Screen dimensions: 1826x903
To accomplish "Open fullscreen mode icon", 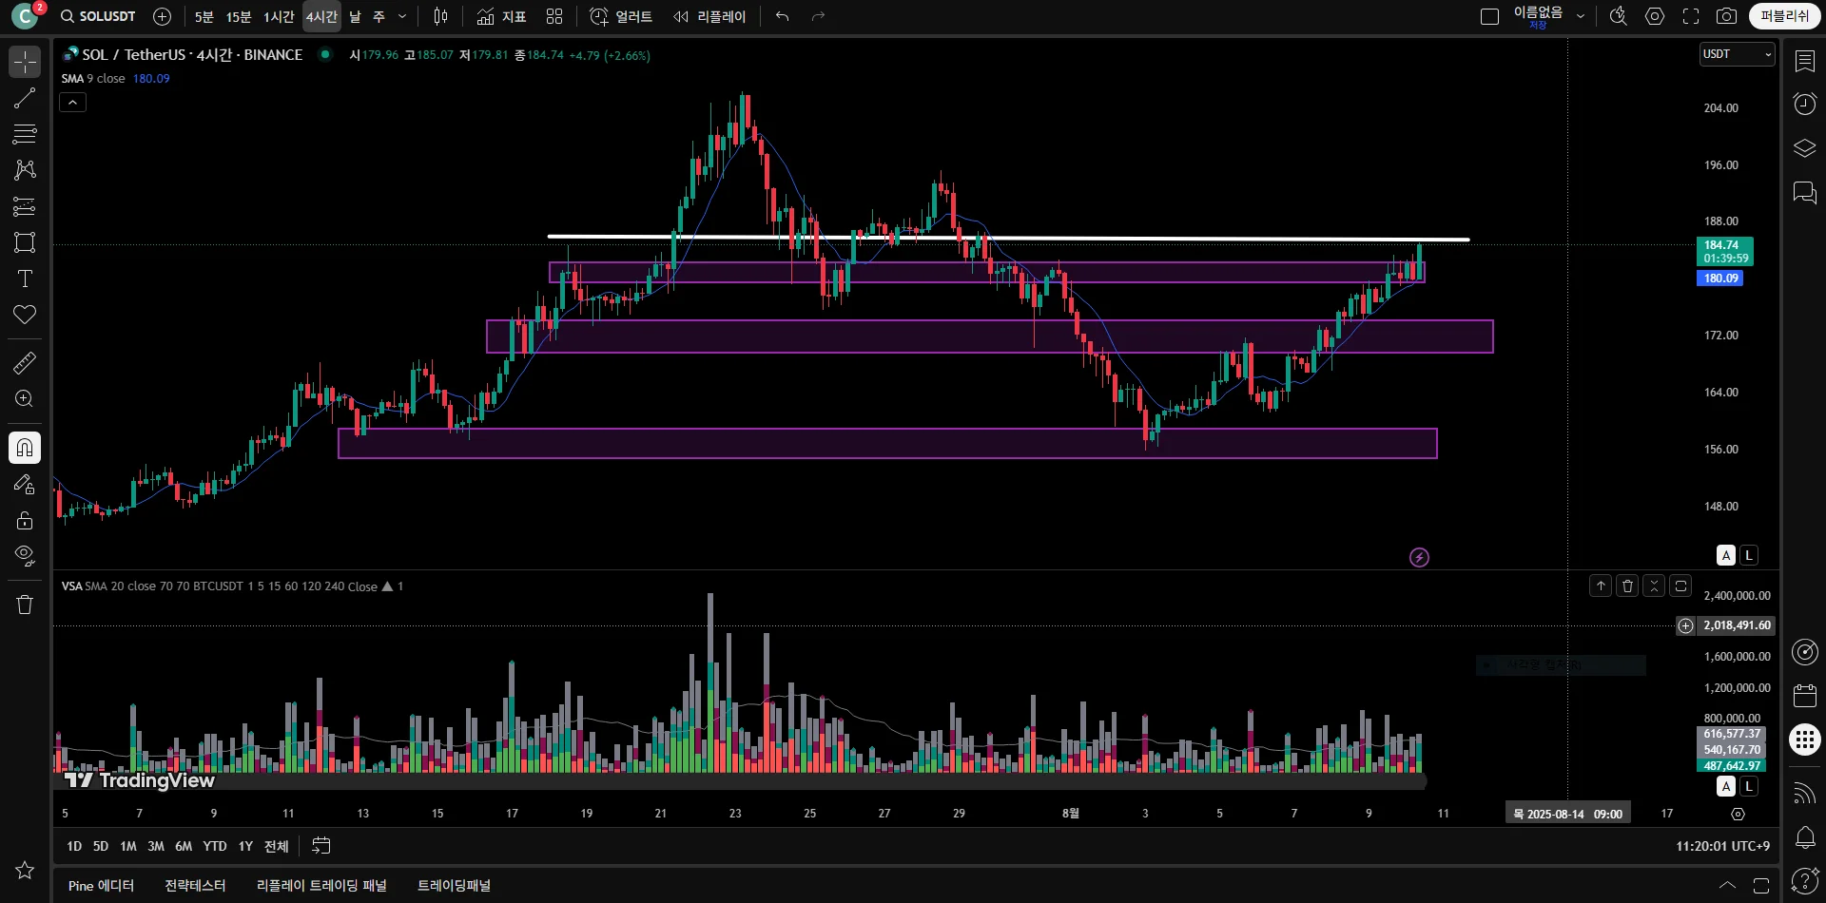I will [x=1691, y=16].
